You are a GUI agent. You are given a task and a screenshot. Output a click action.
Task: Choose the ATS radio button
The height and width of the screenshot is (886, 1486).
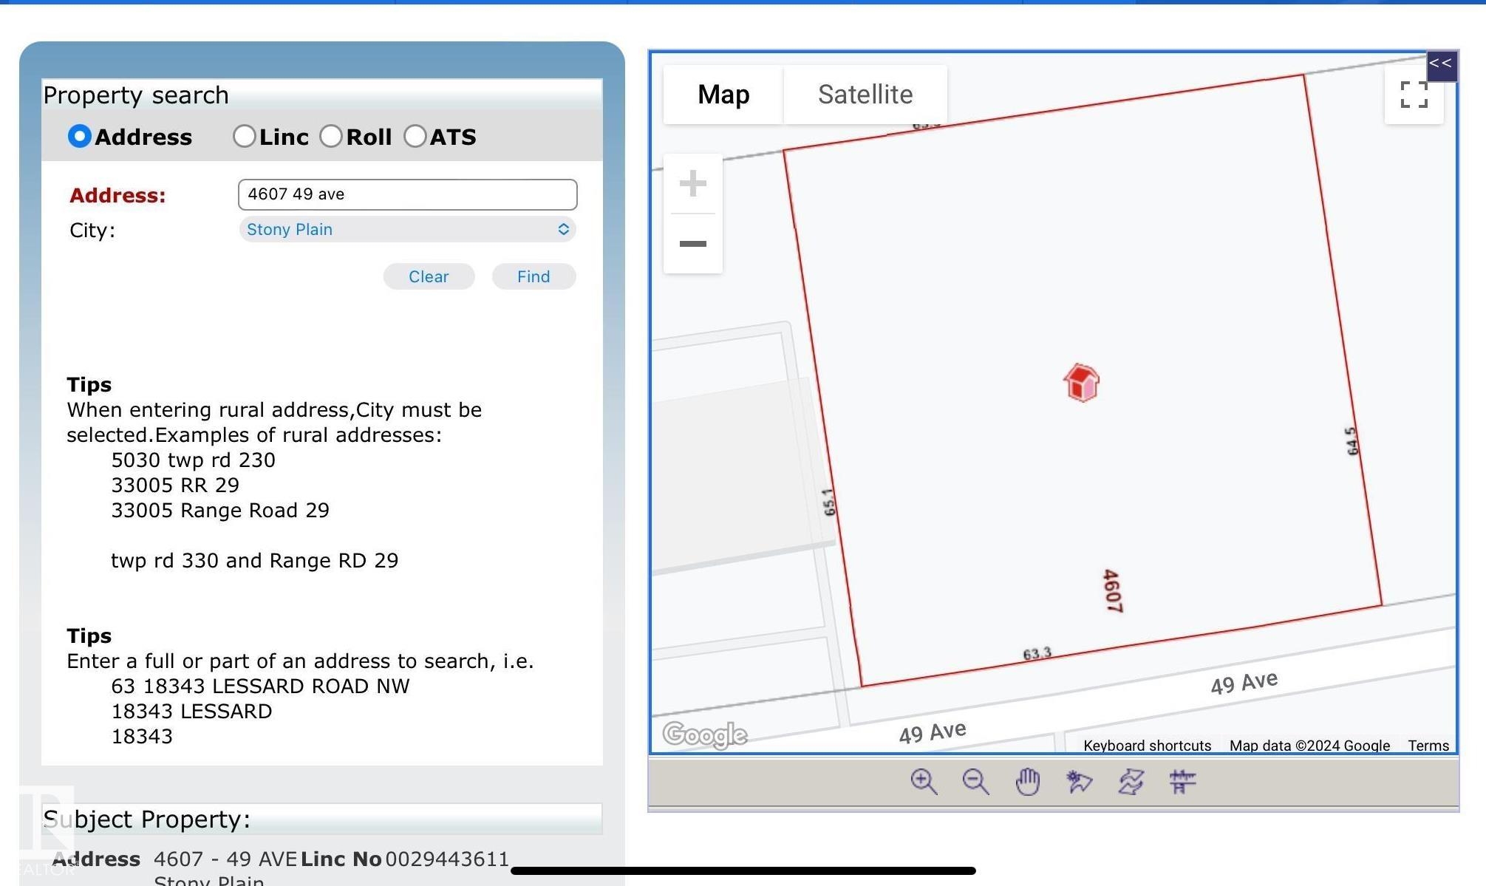pos(415,136)
